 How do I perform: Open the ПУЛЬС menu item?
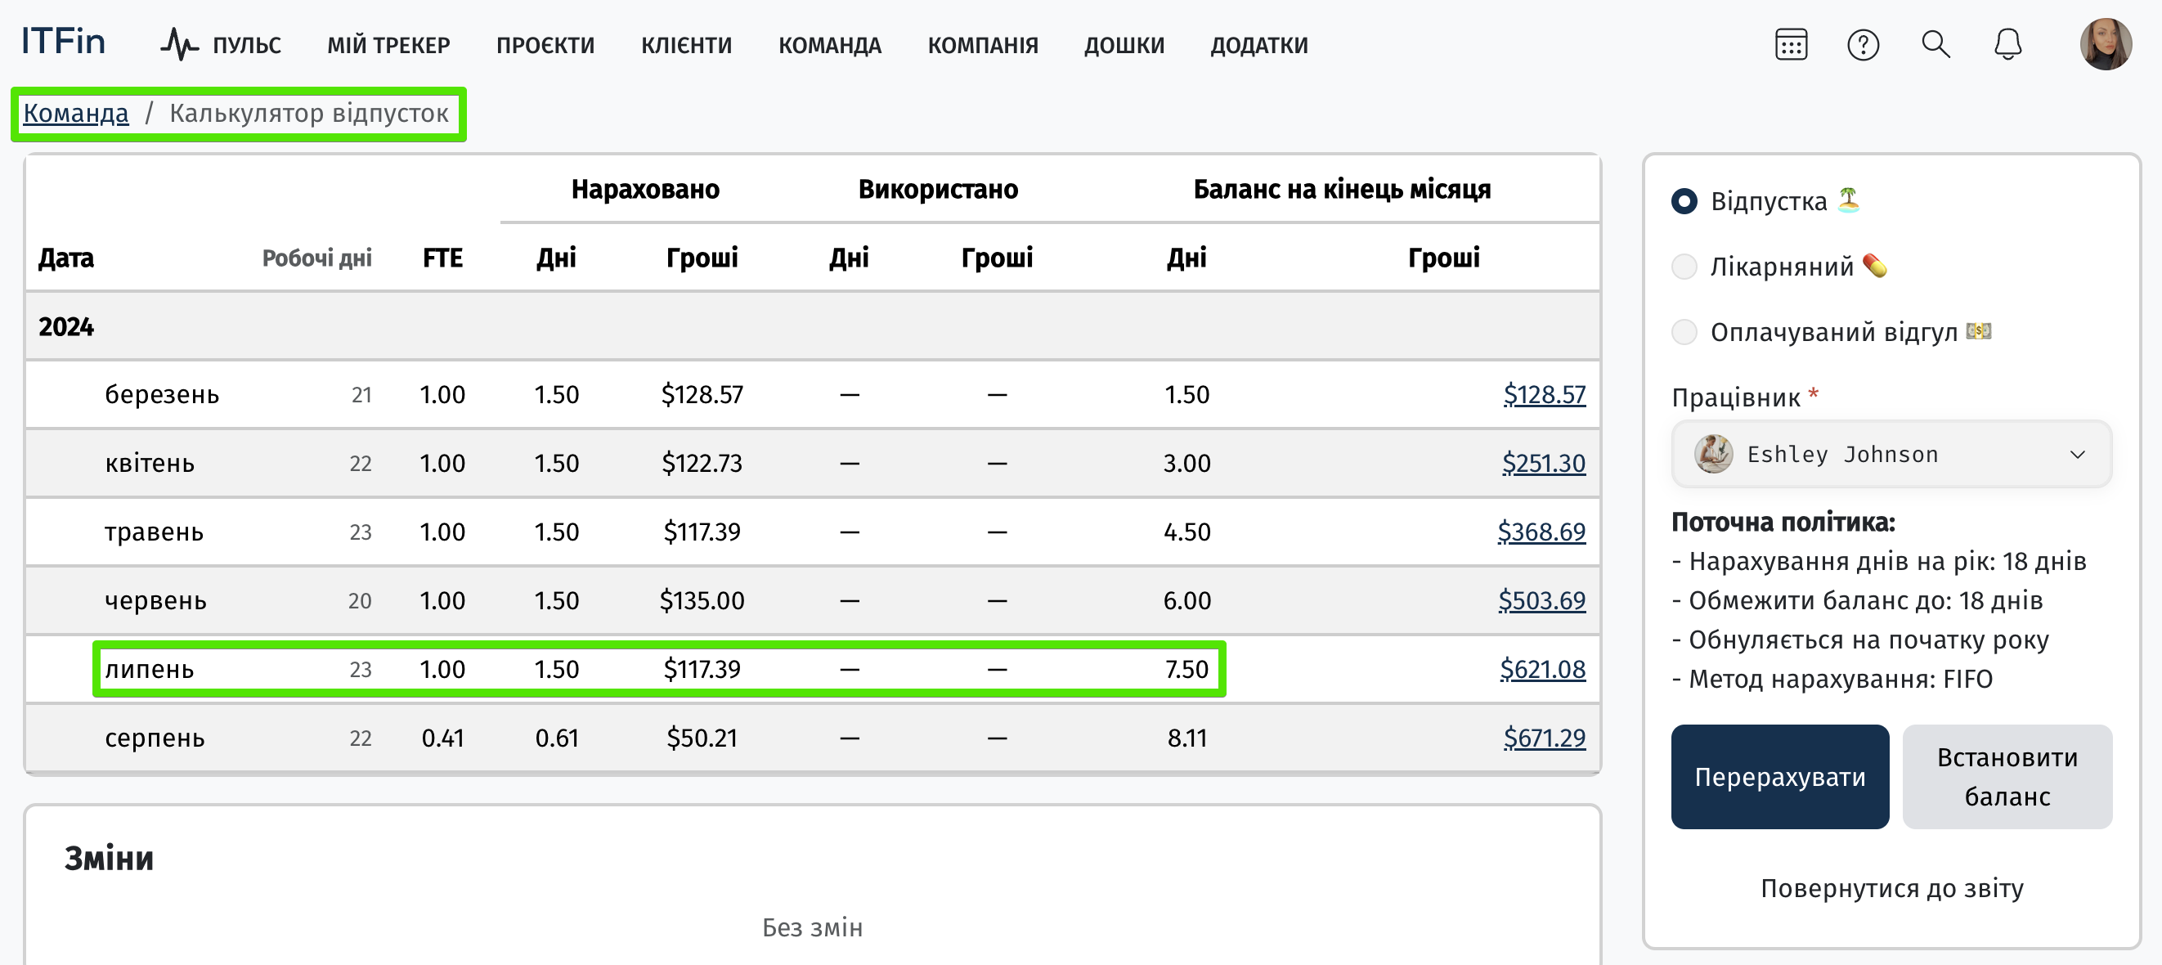point(246,45)
